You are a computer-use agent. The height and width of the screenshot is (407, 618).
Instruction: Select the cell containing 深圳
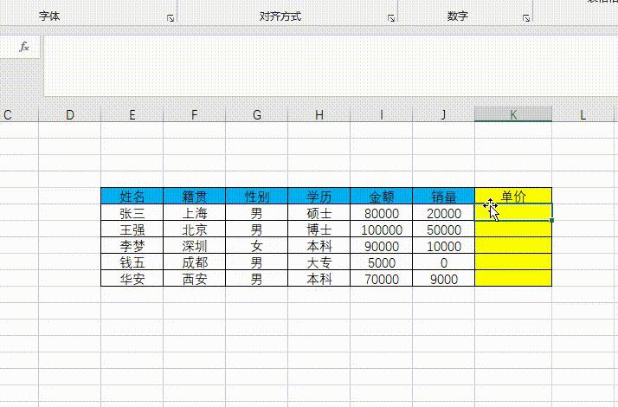point(194,246)
